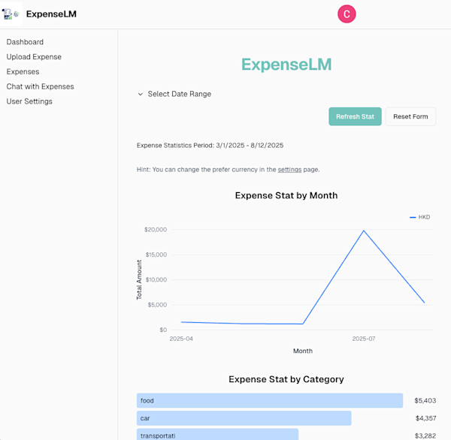Image resolution: width=451 pixels, height=440 pixels.
Task: Click the Expense Statistics Period text
Action: click(x=210, y=146)
